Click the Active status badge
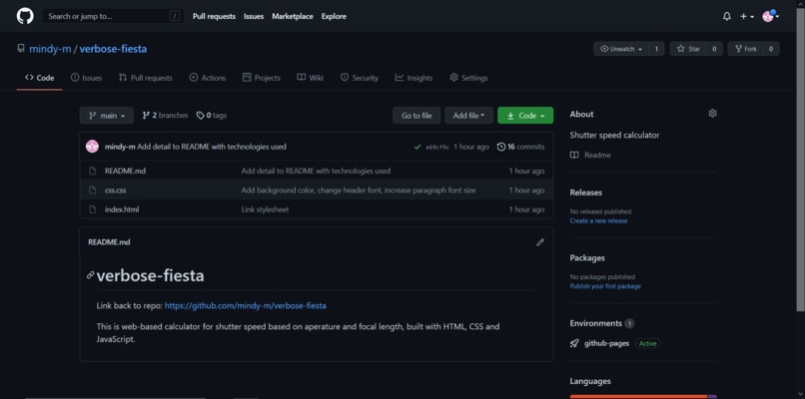The width and height of the screenshot is (805, 399). (x=647, y=343)
